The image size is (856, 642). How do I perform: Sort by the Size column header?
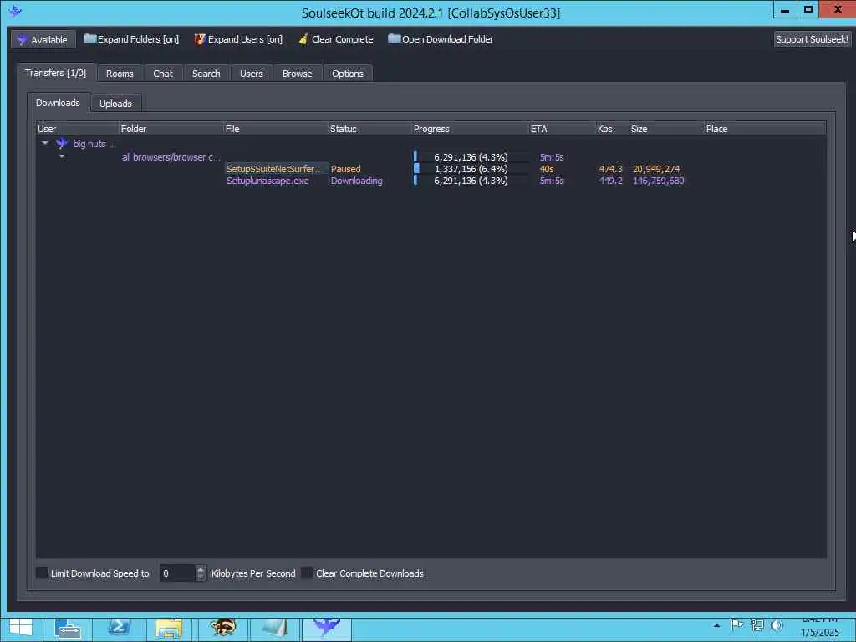coord(666,129)
